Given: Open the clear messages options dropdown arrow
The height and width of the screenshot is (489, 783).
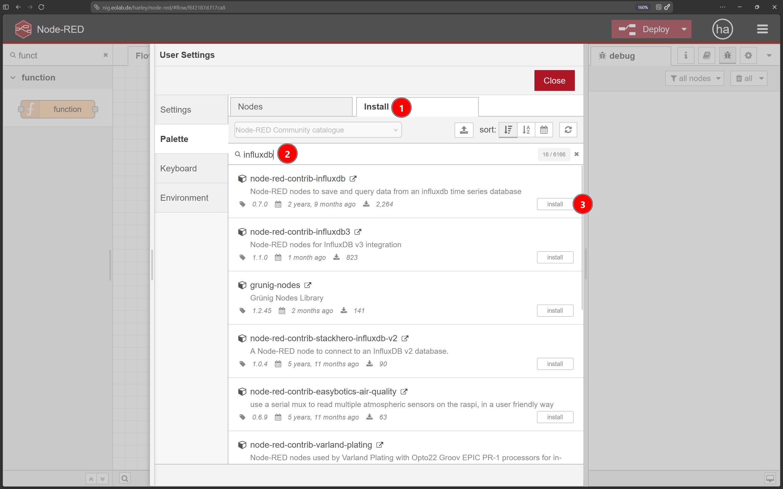Looking at the screenshot, I should [761, 79].
